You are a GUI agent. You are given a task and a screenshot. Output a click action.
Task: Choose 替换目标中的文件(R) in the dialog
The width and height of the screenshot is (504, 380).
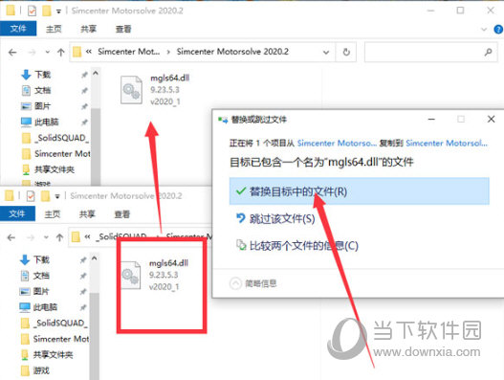tap(359, 191)
